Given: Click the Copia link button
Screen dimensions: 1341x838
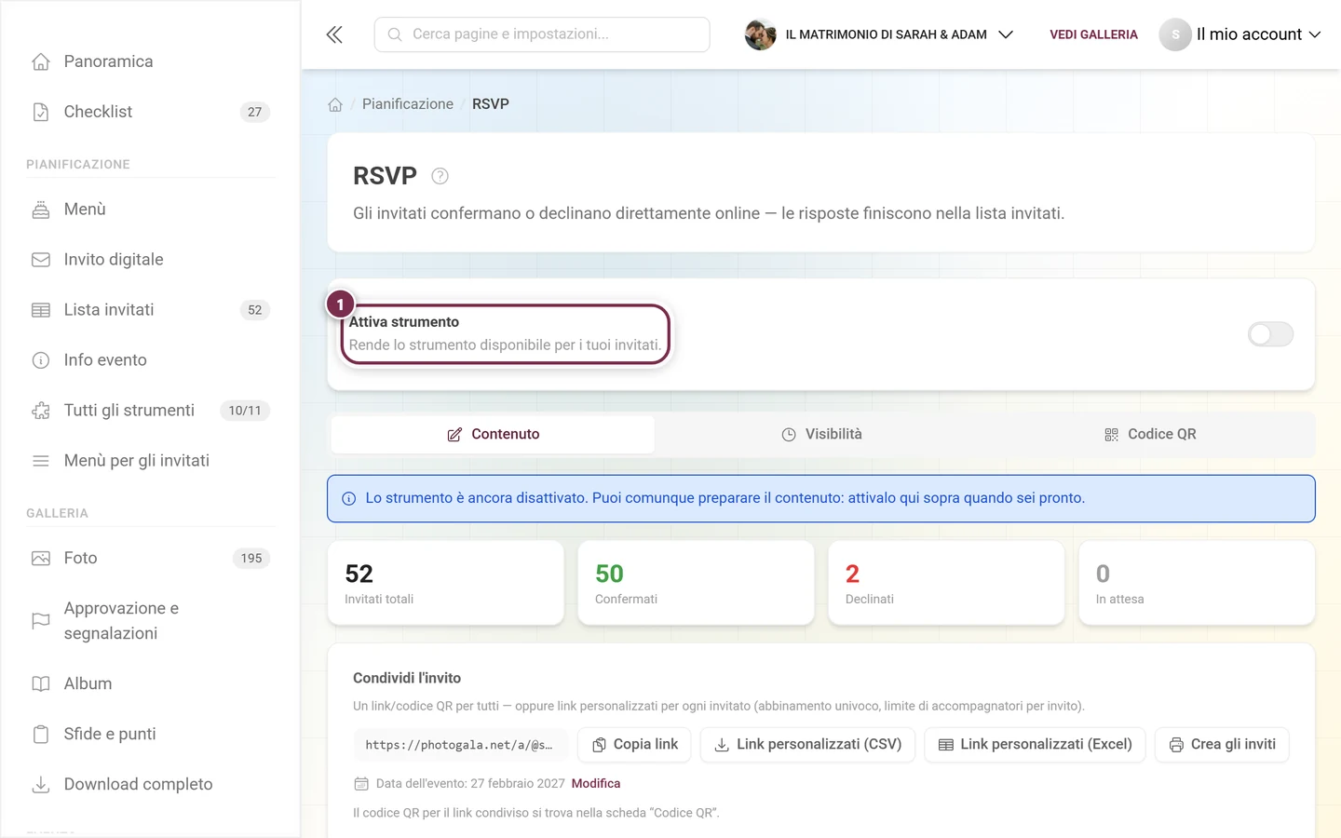Looking at the screenshot, I should point(634,745).
